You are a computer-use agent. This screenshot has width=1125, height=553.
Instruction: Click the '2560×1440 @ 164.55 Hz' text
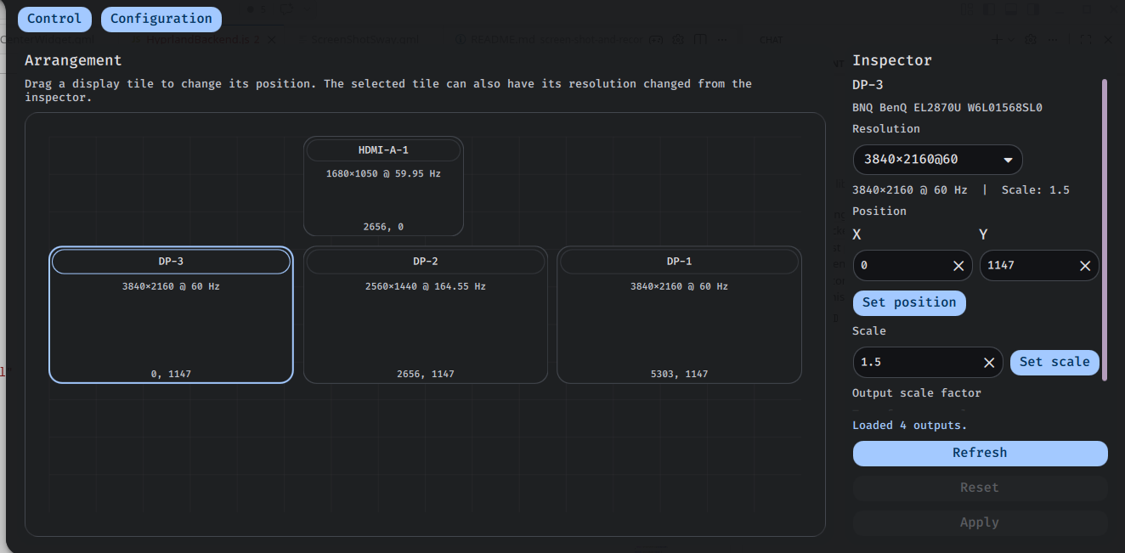(426, 287)
